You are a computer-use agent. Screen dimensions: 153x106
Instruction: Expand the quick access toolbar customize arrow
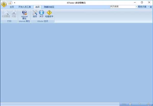click(x=15, y=3)
